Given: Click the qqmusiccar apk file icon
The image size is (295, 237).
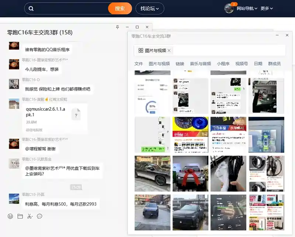Looking at the screenshot, I should pyautogui.click(x=76, y=115).
